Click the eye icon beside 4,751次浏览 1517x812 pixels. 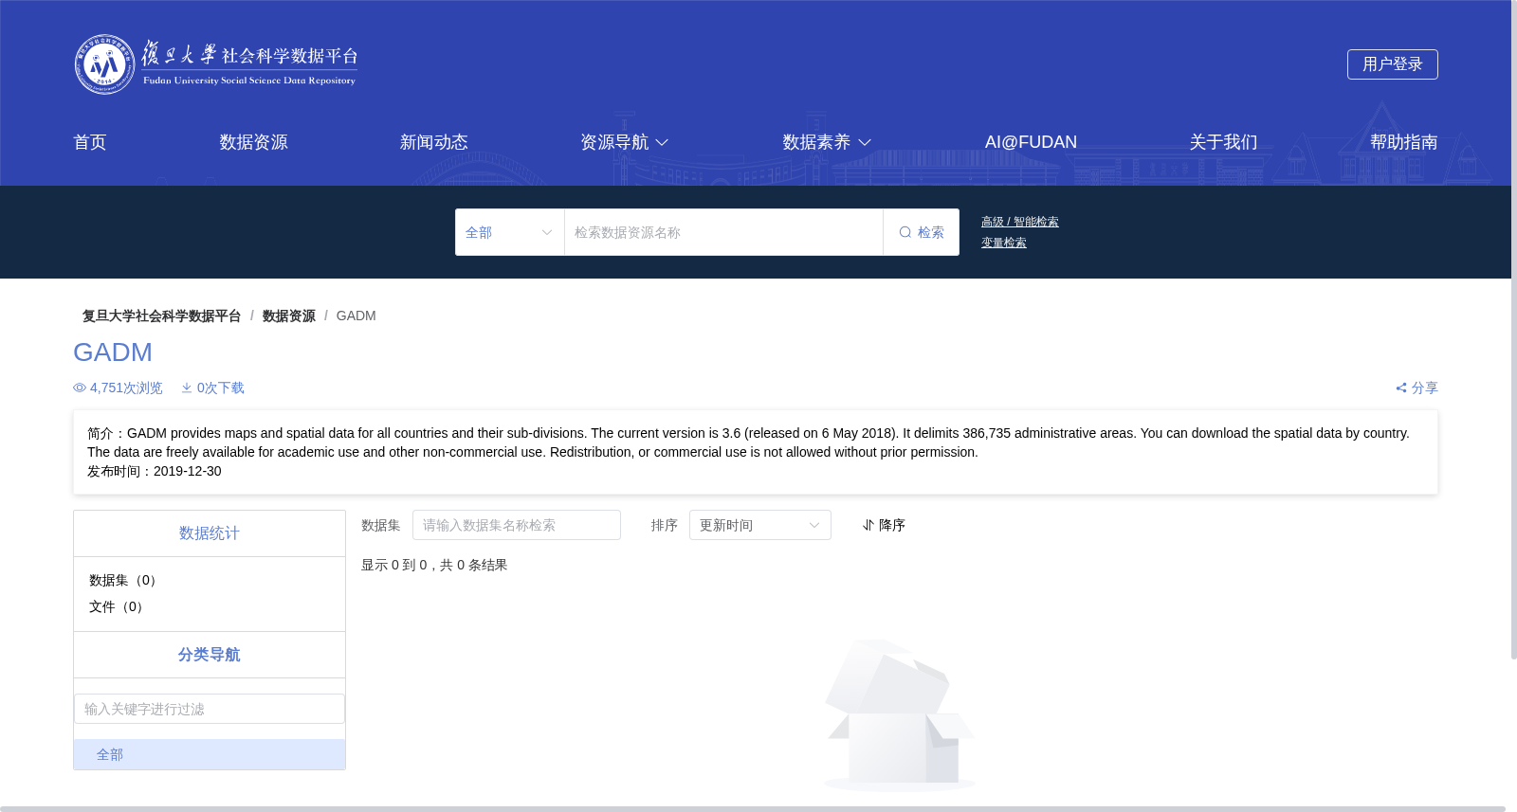pyautogui.click(x=80, y=388)
